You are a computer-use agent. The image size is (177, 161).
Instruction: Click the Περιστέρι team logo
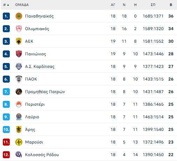pos(19,104)
